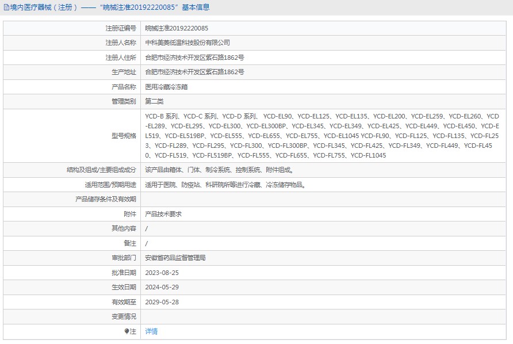Image resolution: width=513 pixels, height=344 pixels.
Task: Click the 结构及组成/主要组成成分 label
Action: [101, 170]
